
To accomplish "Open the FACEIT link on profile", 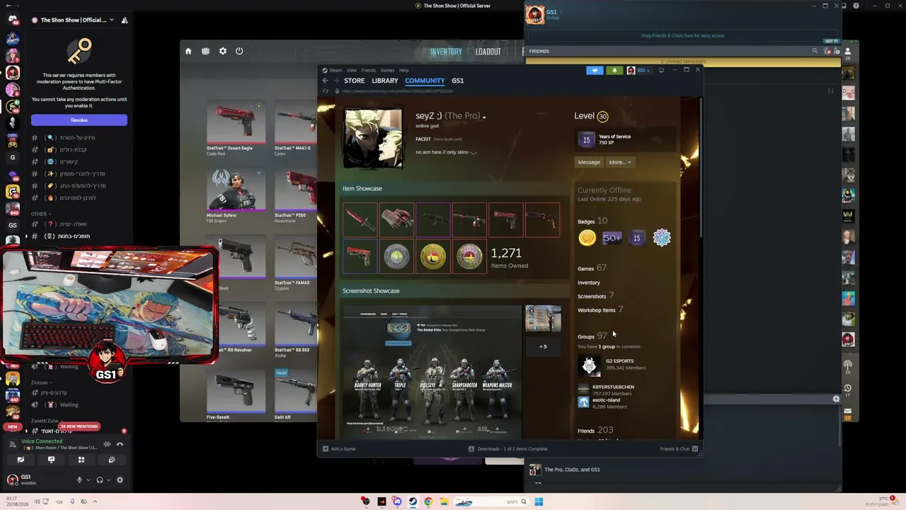I will [423, 140].
